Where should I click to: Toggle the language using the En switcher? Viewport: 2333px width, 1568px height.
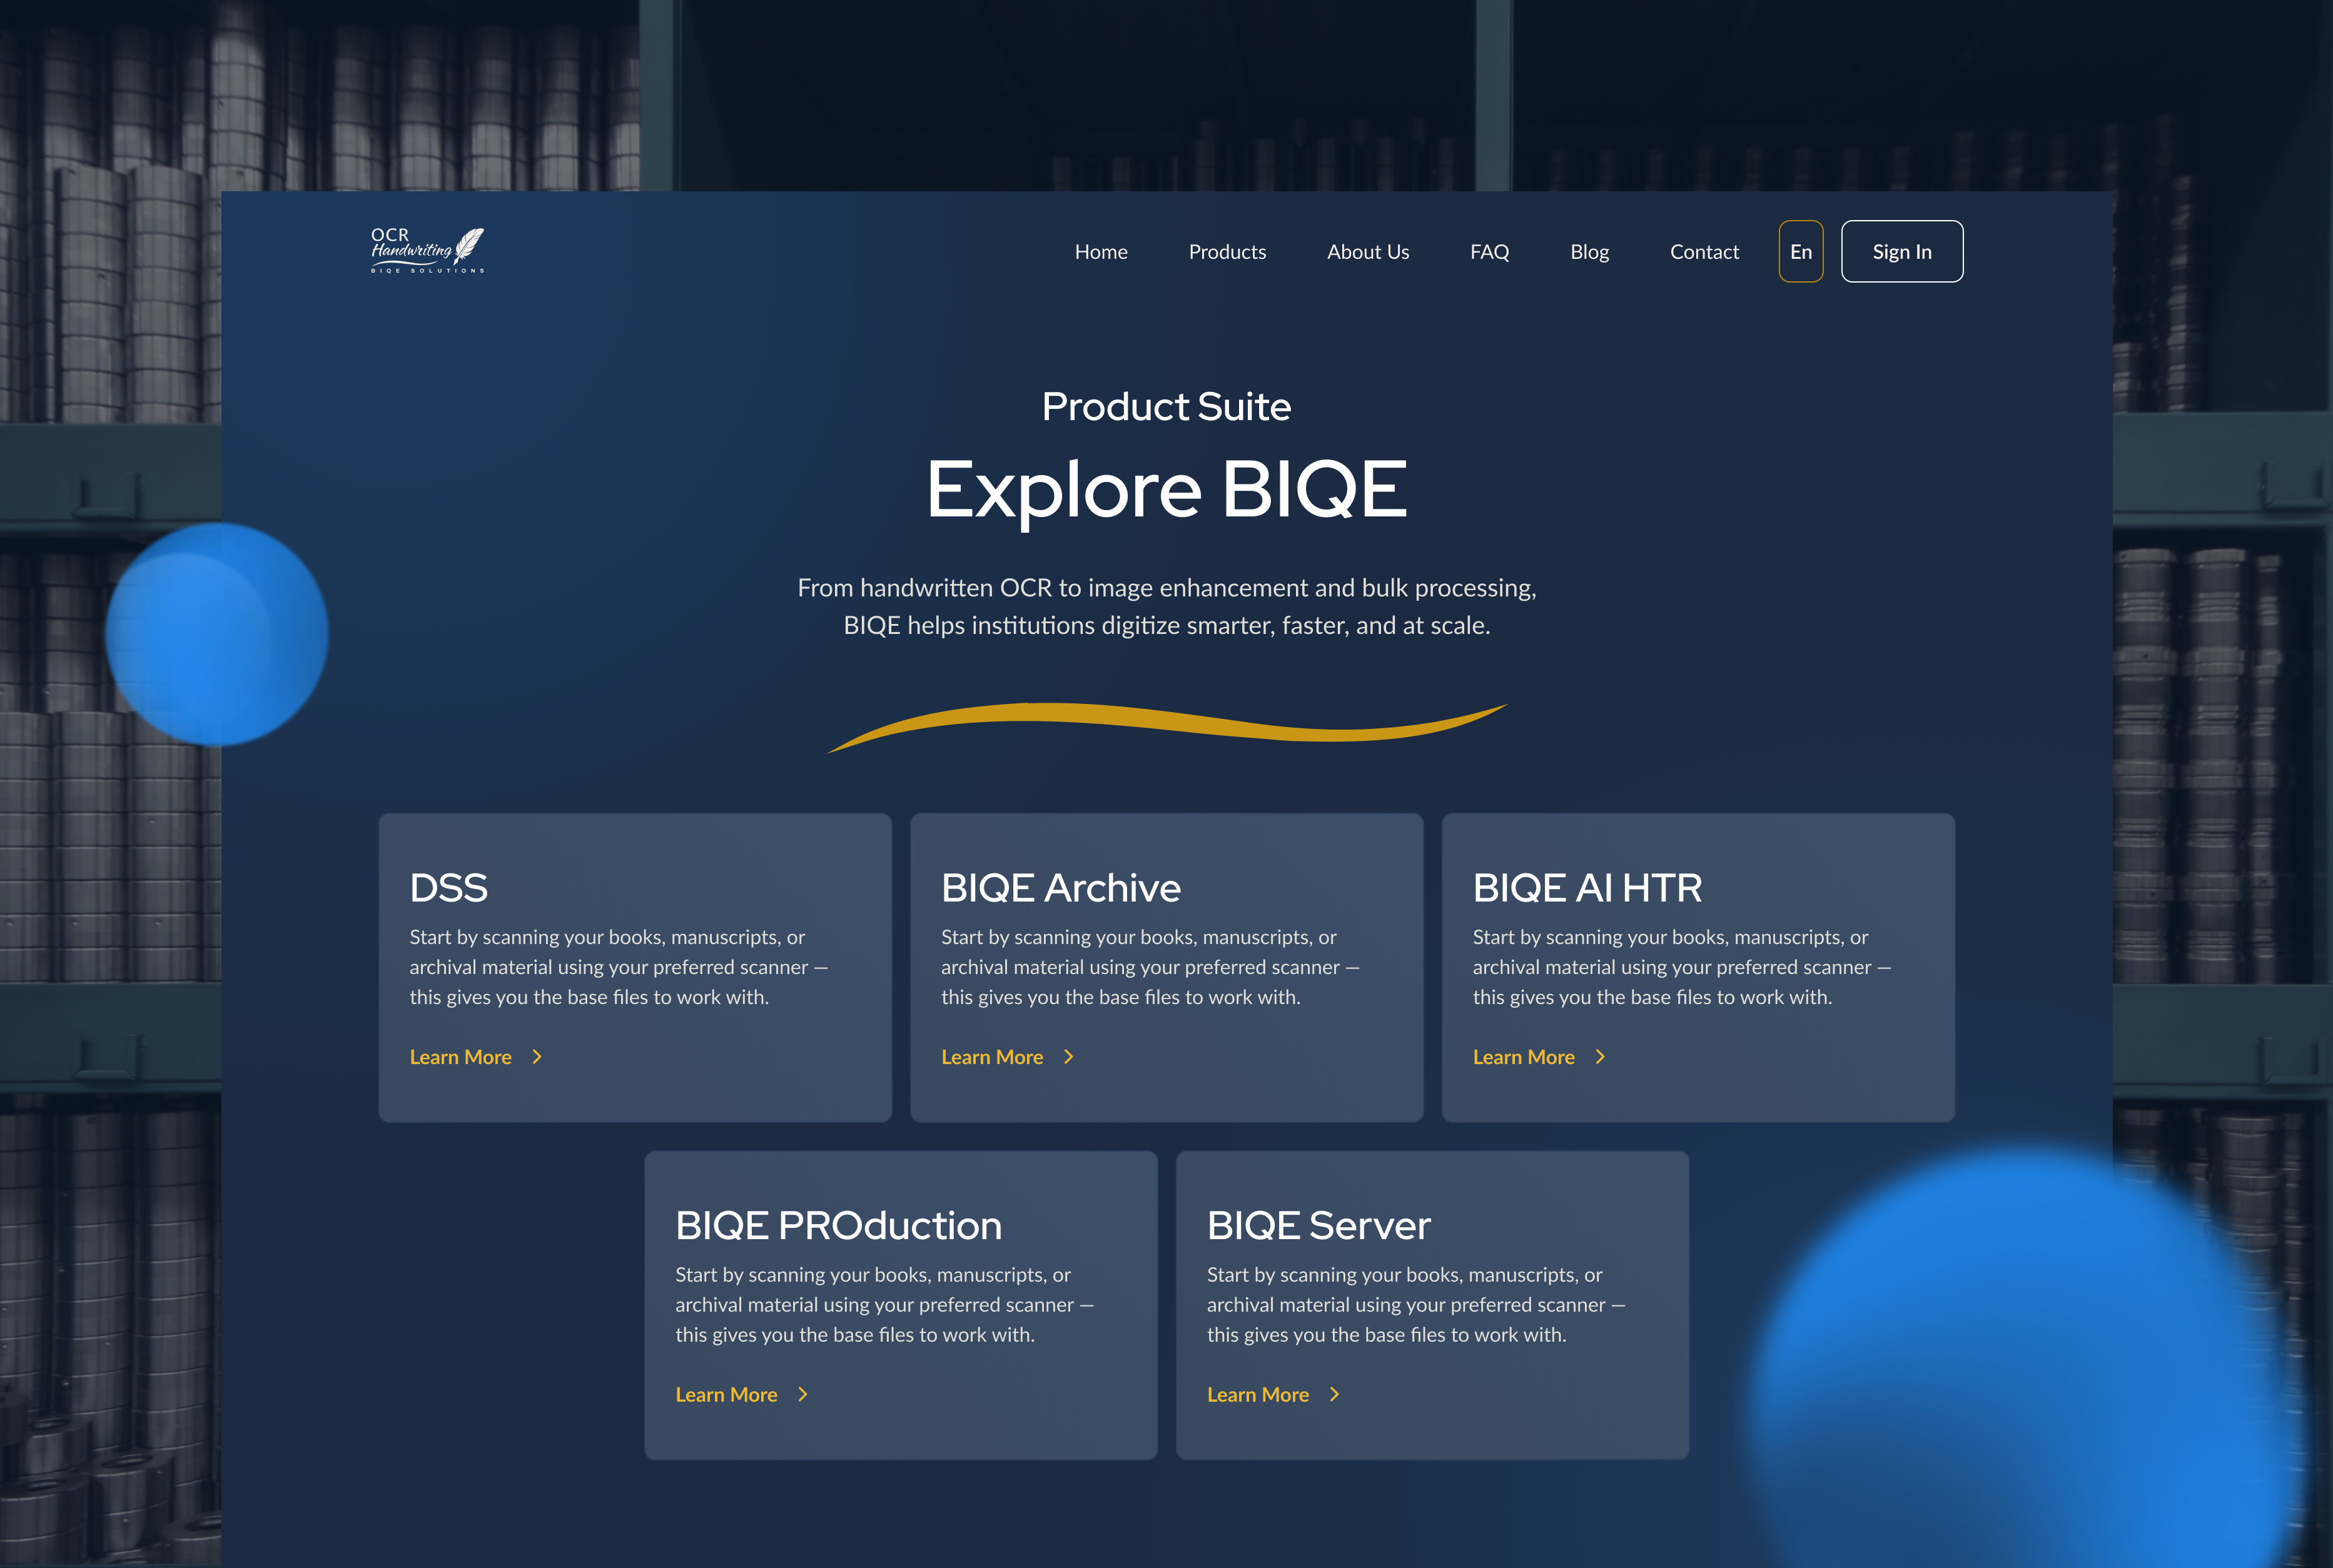(1801, 251)
